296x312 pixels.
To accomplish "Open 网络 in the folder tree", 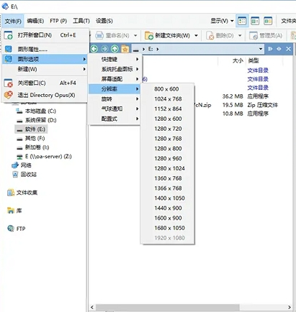I will click(22, 165).
